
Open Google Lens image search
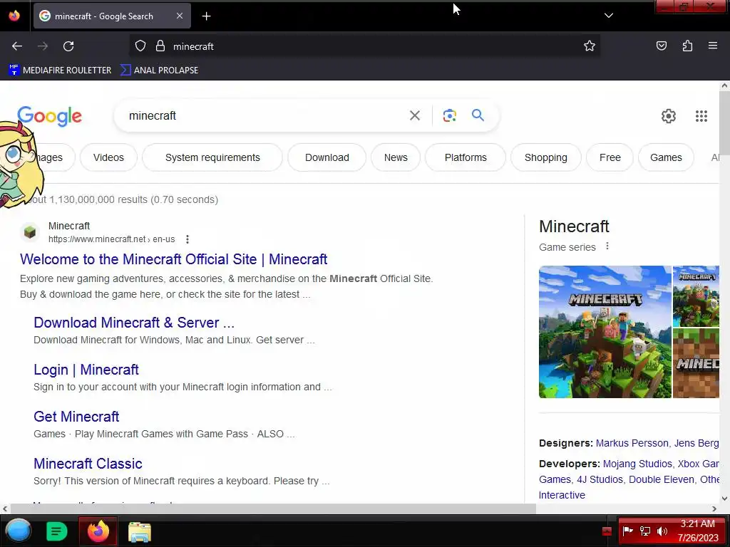[449, 115]
